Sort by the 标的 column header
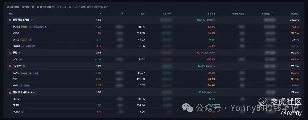This screenshot has width=308, height=120. coord(11,14)
